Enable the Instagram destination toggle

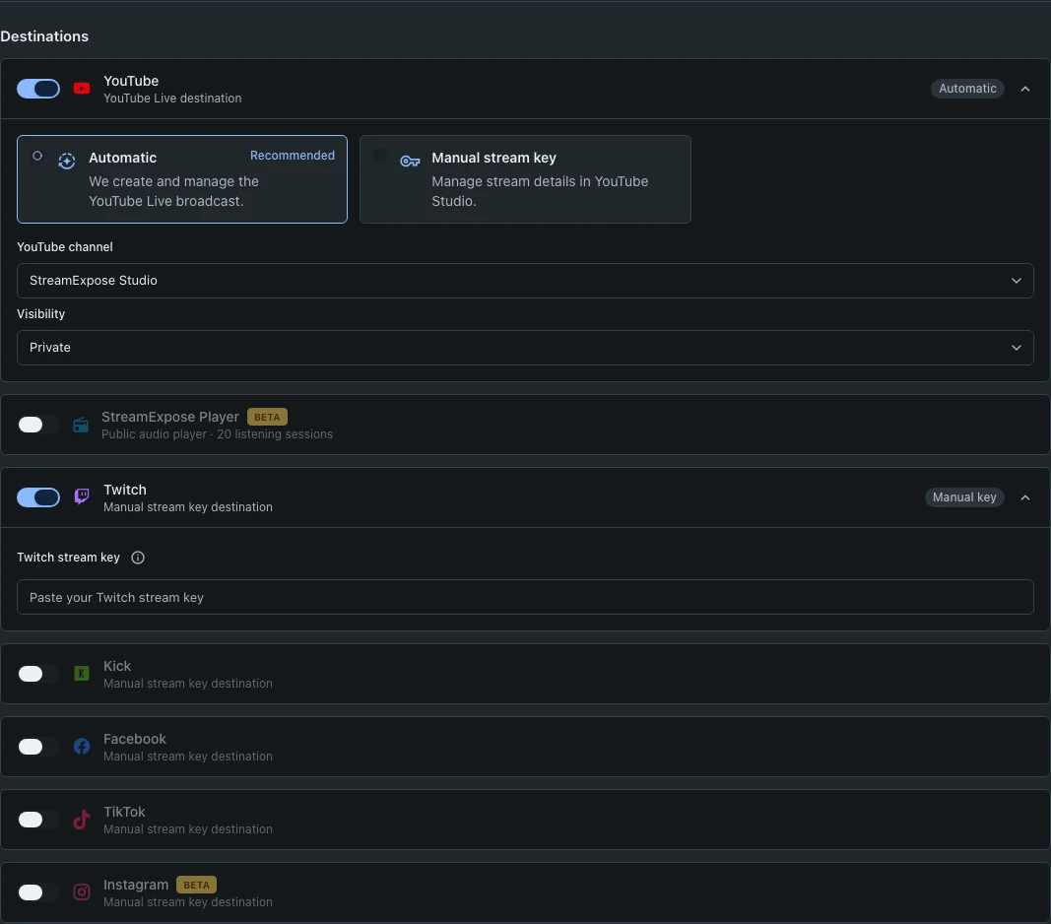click(38, 891)
